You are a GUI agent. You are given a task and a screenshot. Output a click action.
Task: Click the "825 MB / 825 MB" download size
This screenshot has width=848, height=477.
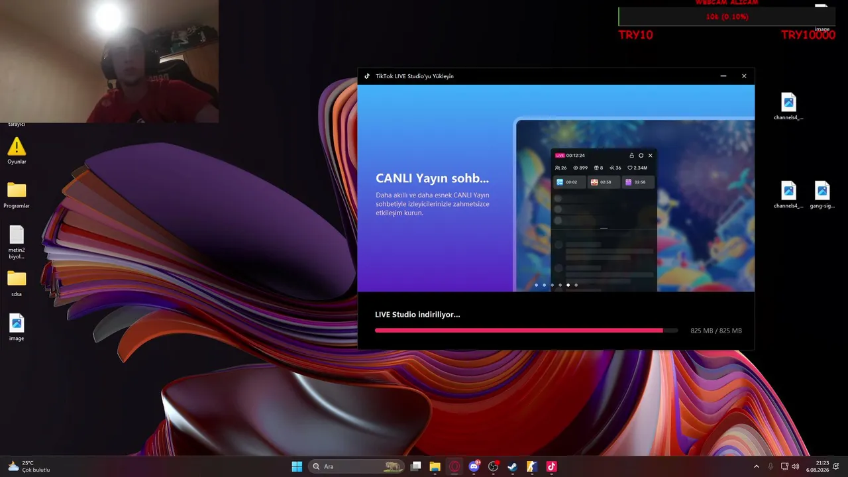pos(716,331)
